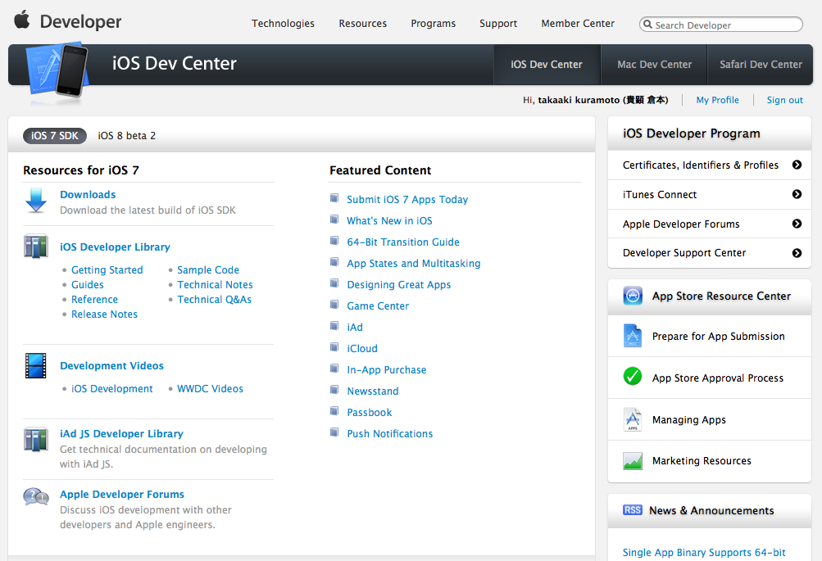
Task: Open the Support menu
Action: tap(498, 24)
